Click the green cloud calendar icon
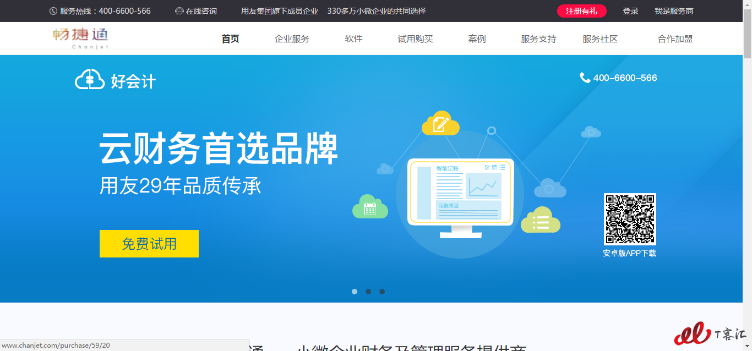This screenshot has height=351, width=752. pos(370,207)
